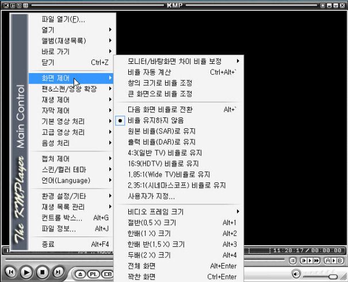Image resolution: width=348 pixels, height=282 pixels.
Task: Select 비율 유지하지 않음 radio option
Action: tap(179, 120)
